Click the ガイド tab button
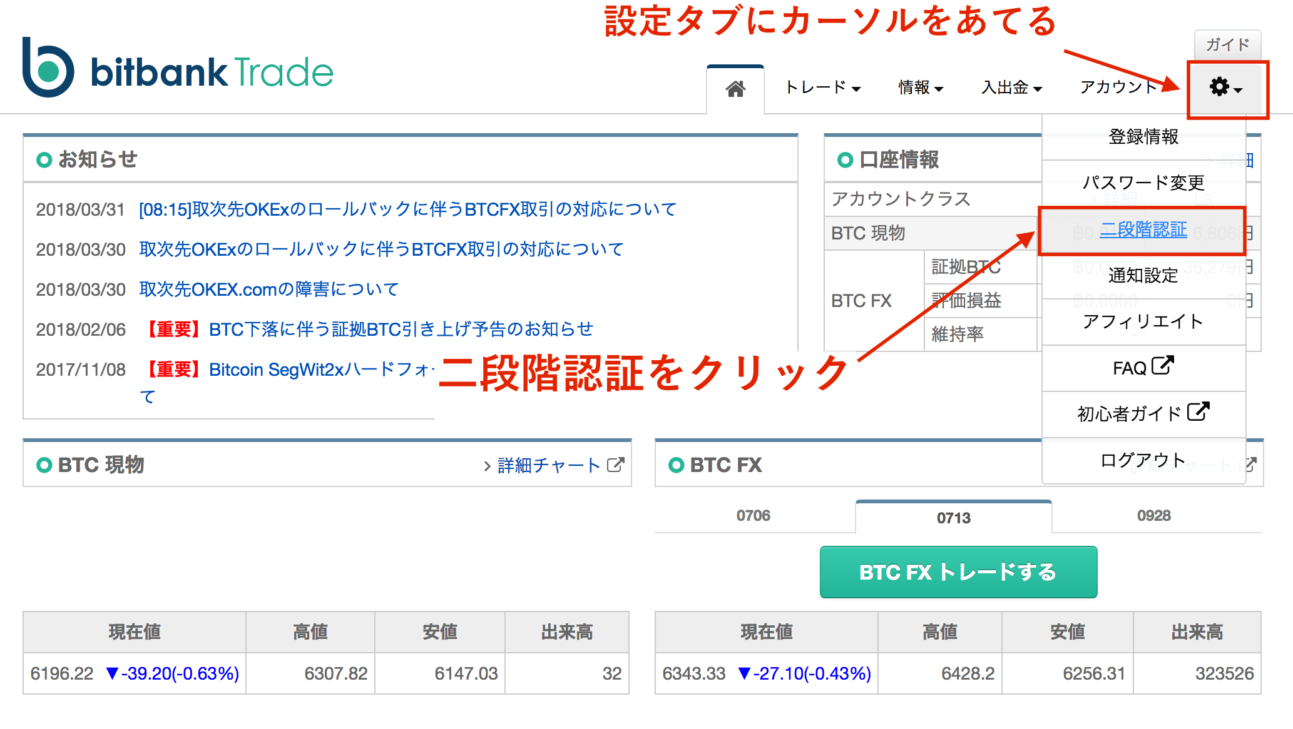Screen dimensions: 1293x729 coord(1227,44)
